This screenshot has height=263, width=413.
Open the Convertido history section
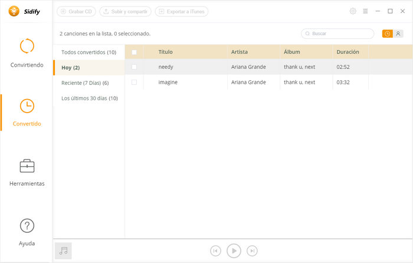coord(27,113)
